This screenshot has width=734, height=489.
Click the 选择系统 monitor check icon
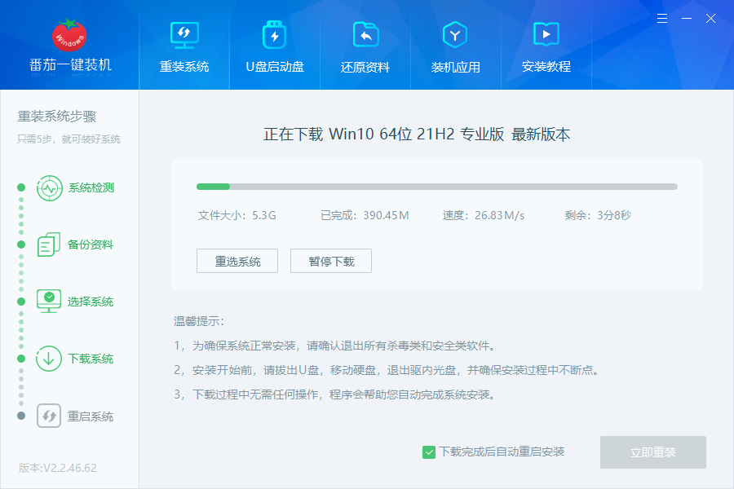(49, 302)
